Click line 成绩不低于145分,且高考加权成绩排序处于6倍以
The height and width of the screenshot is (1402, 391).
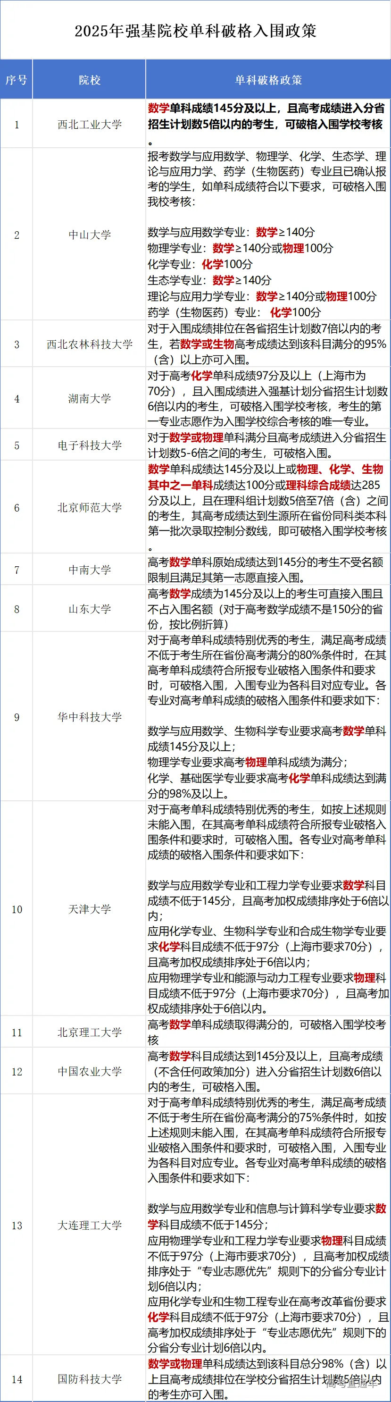pyautogui.click(x=268, y=901)
